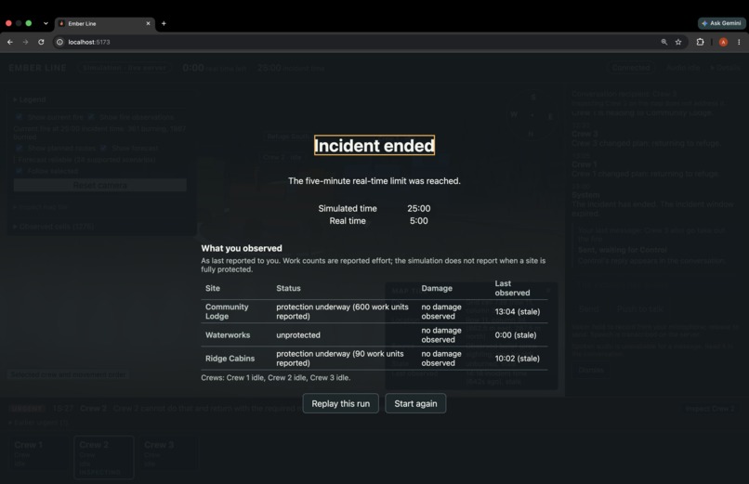The image size is (749, 484).
Task: Close the Ember Line tab
Action: 148,23
